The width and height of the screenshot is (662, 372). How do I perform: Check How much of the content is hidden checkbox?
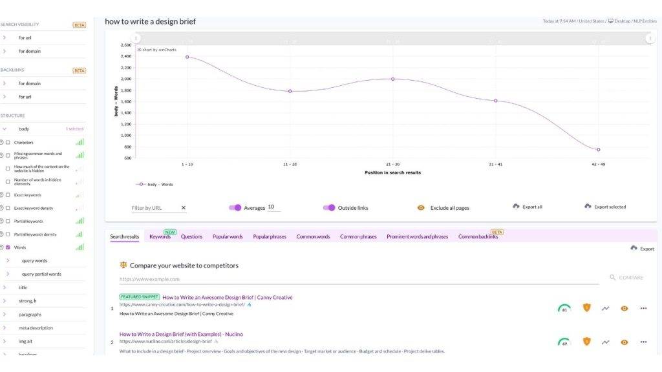[x=8, y=169]
